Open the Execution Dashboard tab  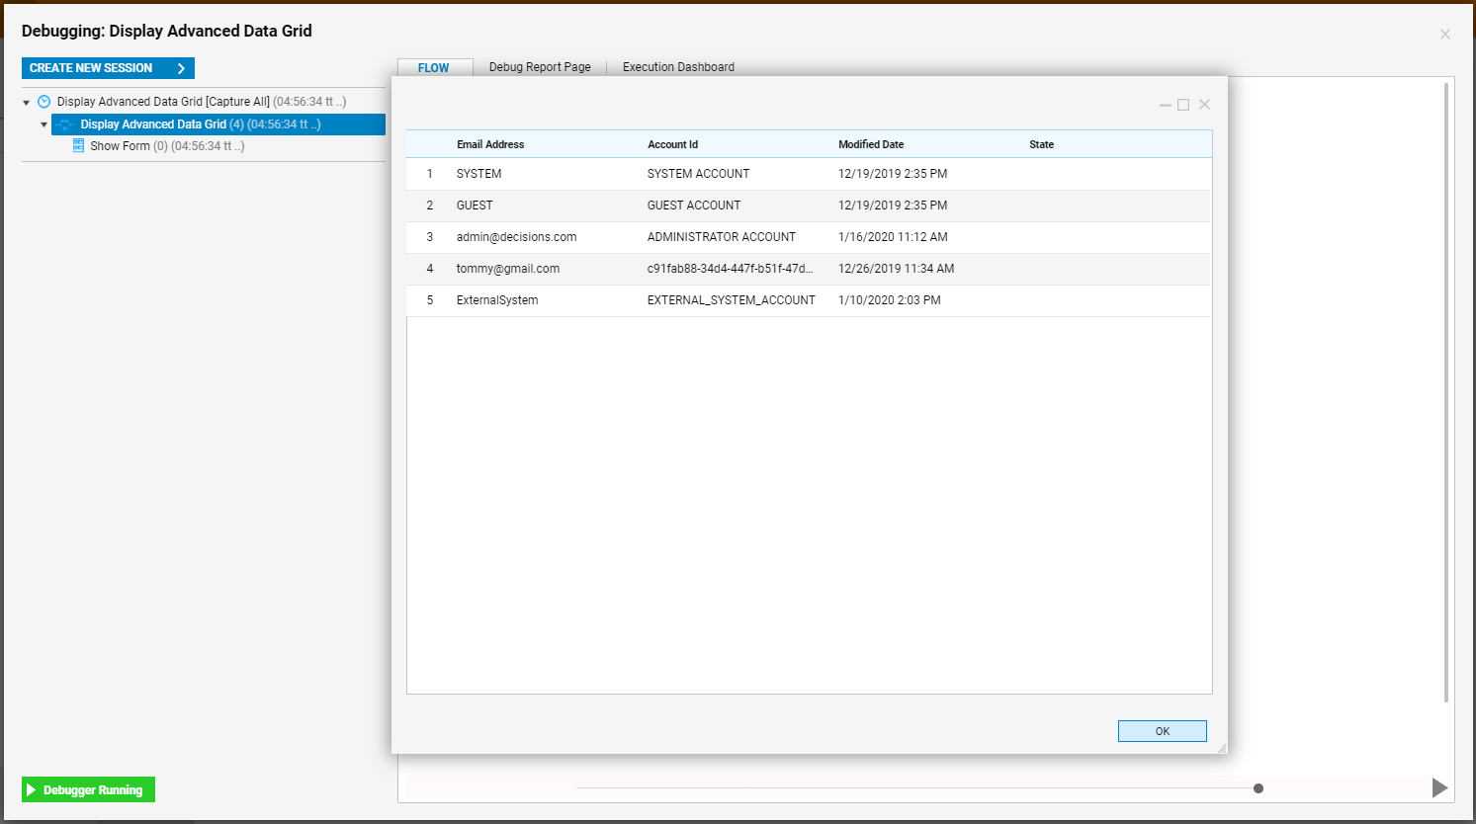pyautogui.click(x=678, y=67)
